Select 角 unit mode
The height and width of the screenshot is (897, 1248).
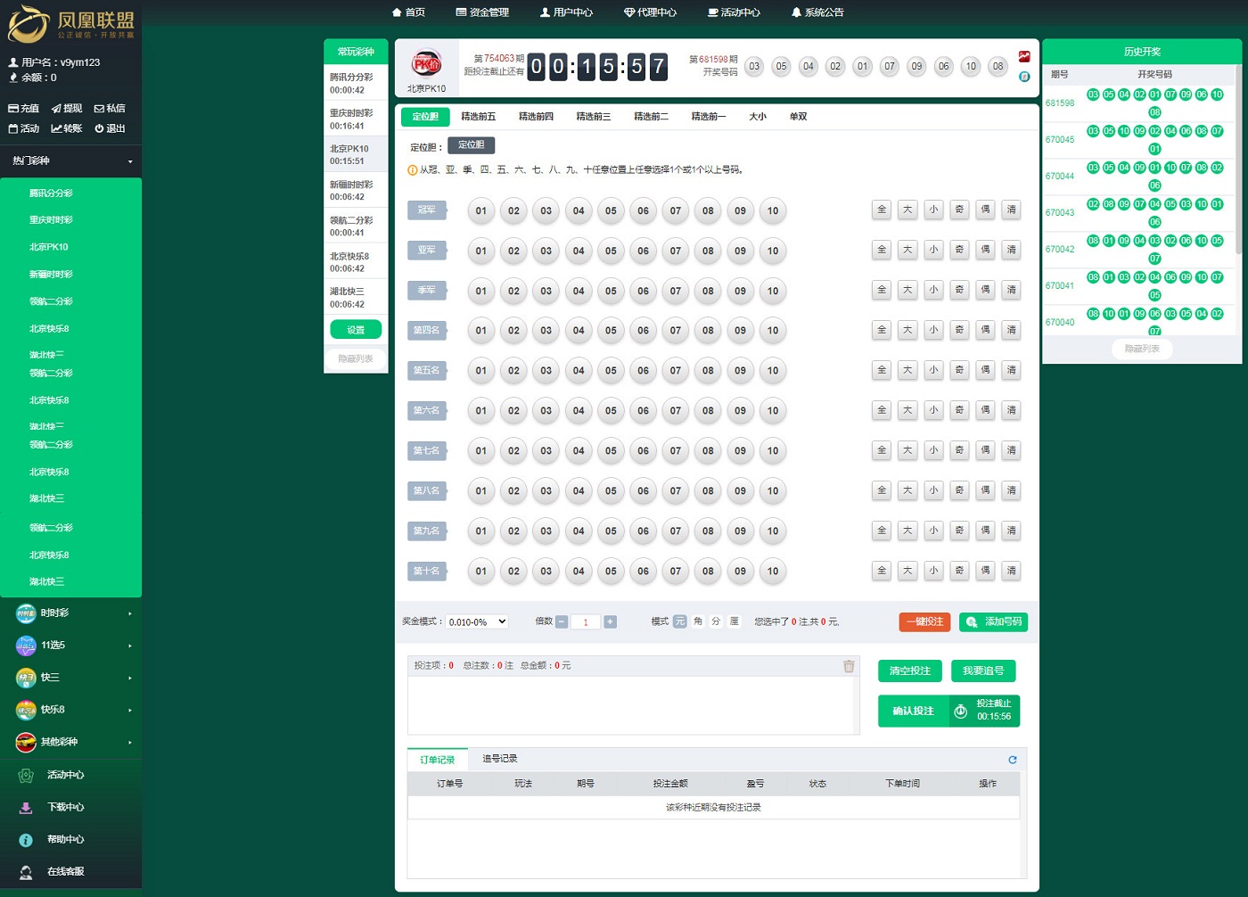point(698,621)
